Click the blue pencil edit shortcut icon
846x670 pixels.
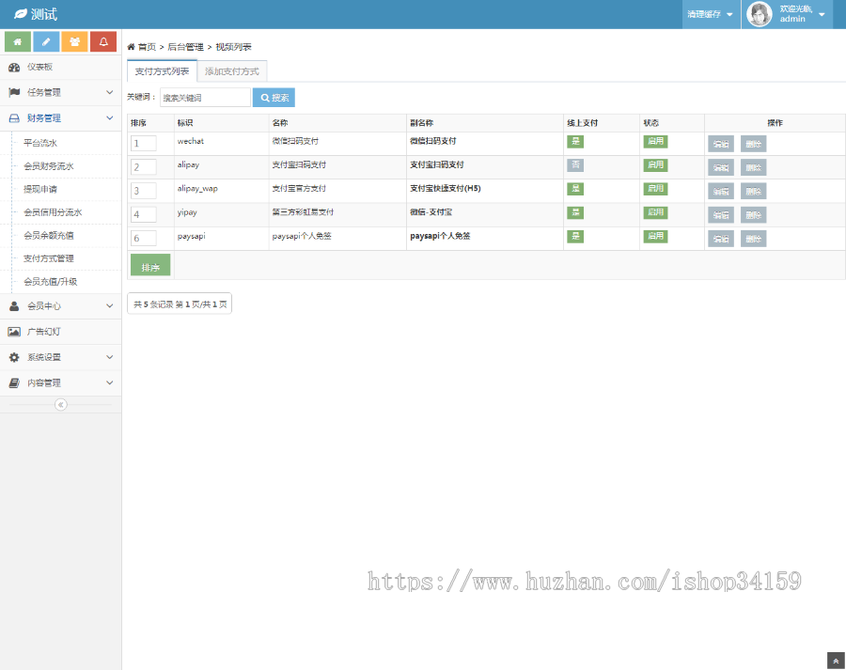pyautogui.click(x=46, y=42)
